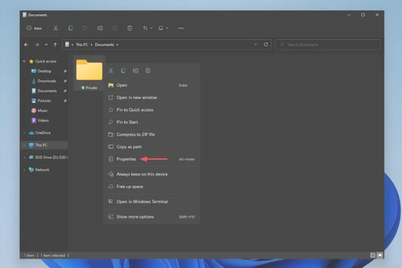Image resolution: width=402 pixels, height=268 pixels.
Task: Select Videos in Quick access
Action: tap(43, 120)
